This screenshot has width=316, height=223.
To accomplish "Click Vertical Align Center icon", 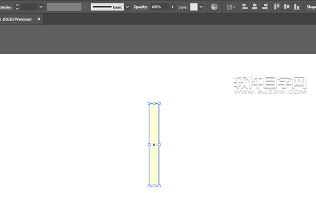I will [287, 7].
